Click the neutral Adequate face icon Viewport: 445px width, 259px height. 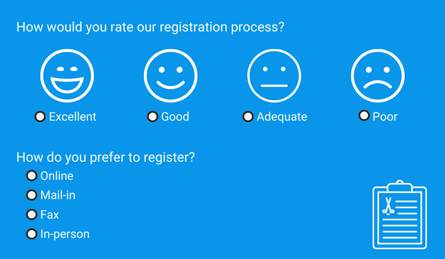(x=274, y=76)
